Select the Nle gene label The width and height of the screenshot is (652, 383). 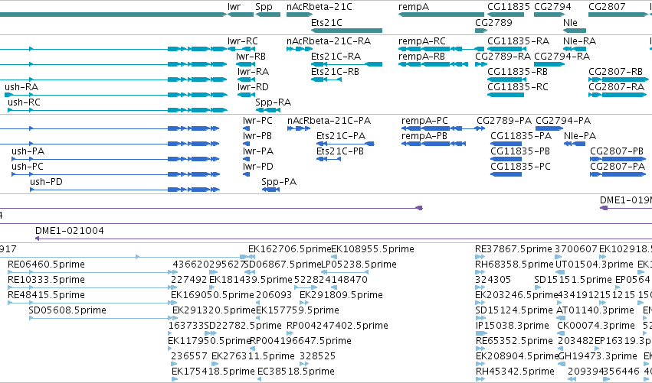point(570,23)
